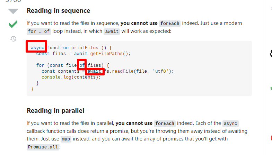Click the inline 'await' code in first paragraph
The image size is (272, 155).
(112, 31)
